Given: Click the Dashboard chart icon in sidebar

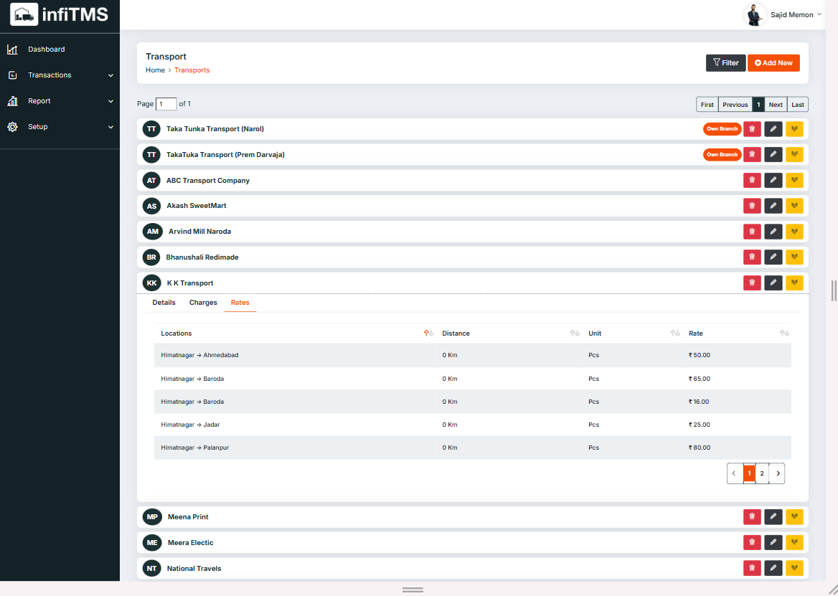Looking at the screenshot, I should coord(12,49).
